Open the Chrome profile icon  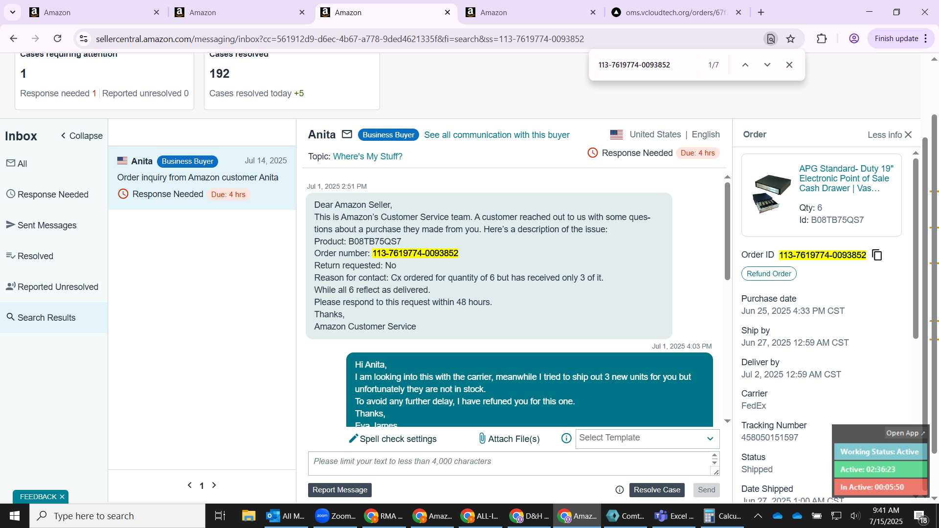[854, 39]
